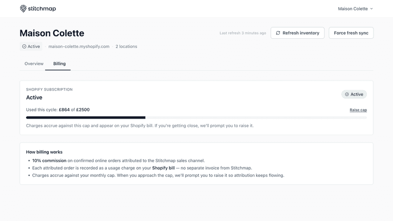The image size is (393, 221).
Task: Select the Billing tab
Action: (59, 64)
